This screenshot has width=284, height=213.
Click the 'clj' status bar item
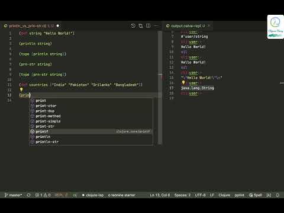75,195
